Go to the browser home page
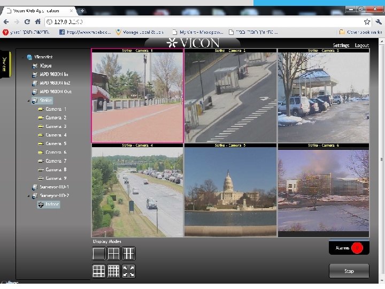The height and width of the screenshot is (289, 385). coord(37,21)
